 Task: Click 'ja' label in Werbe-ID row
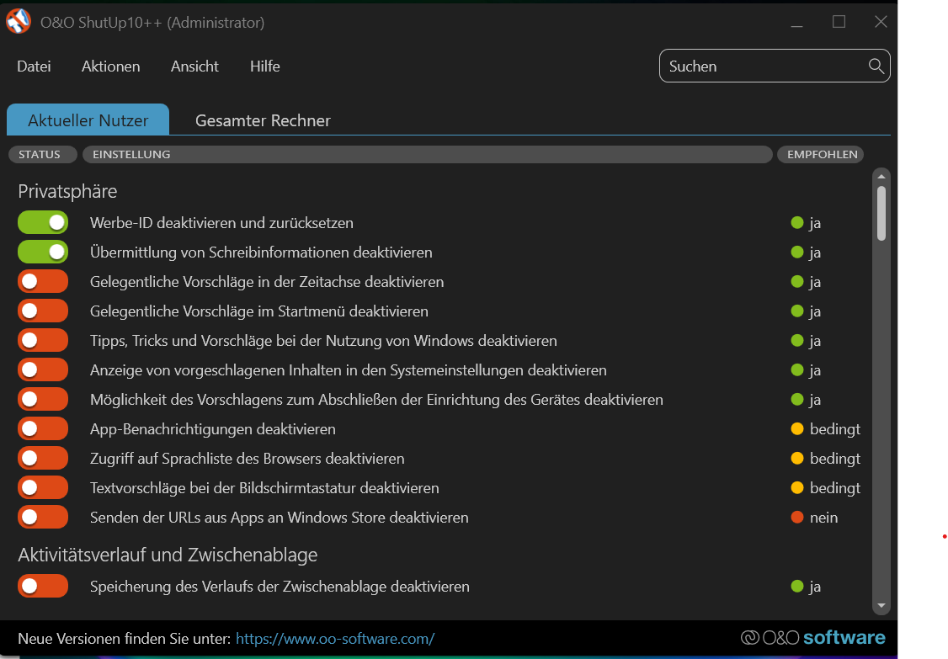pyautogui.click(x=815, y=223)
